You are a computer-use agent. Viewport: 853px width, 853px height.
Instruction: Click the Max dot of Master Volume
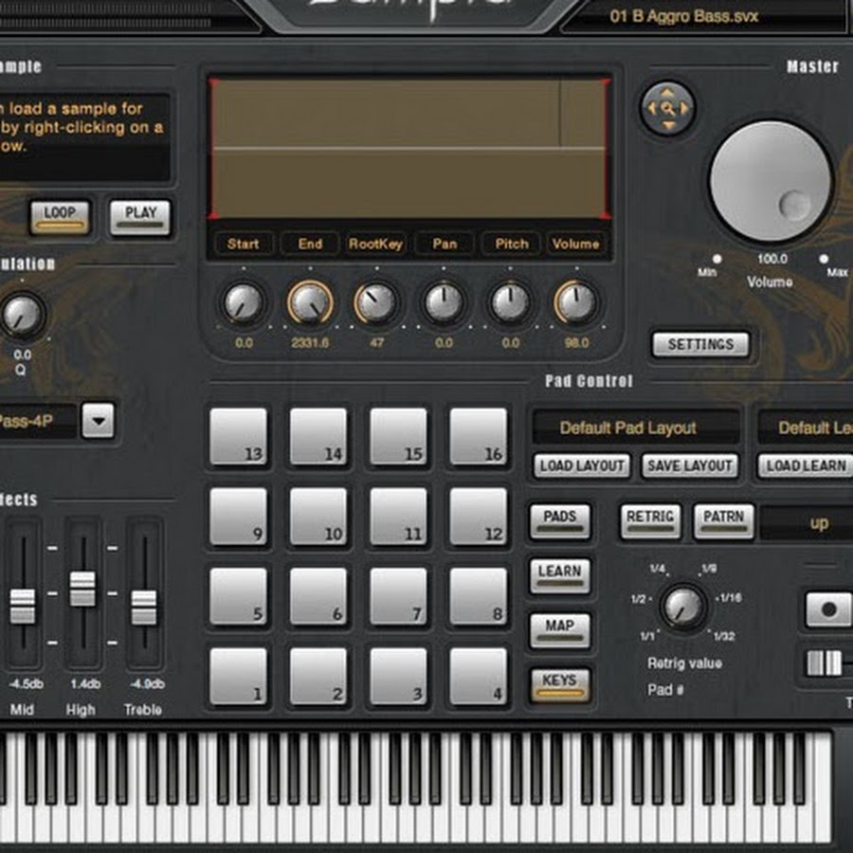[824, 259]
